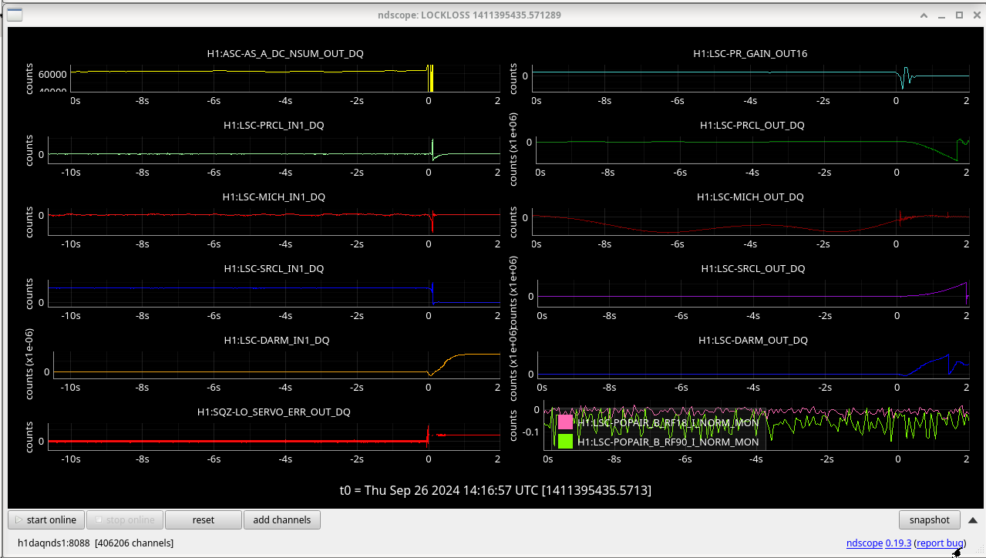Click the green POPAIR_B_RF90 legend swatch
This screenshot has width=986, height=558.
pyautogui.click(x=565, y=442)
